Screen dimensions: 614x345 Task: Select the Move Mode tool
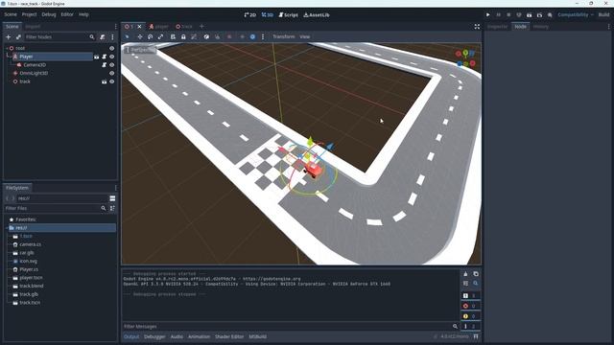[x=140, y=36]
